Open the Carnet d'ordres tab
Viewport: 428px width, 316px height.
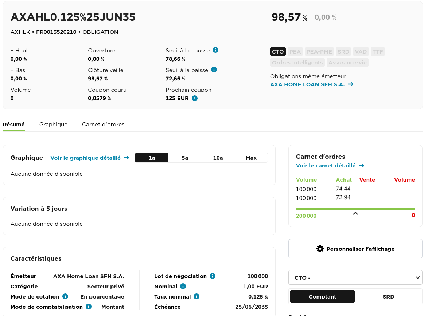(104, 125)
